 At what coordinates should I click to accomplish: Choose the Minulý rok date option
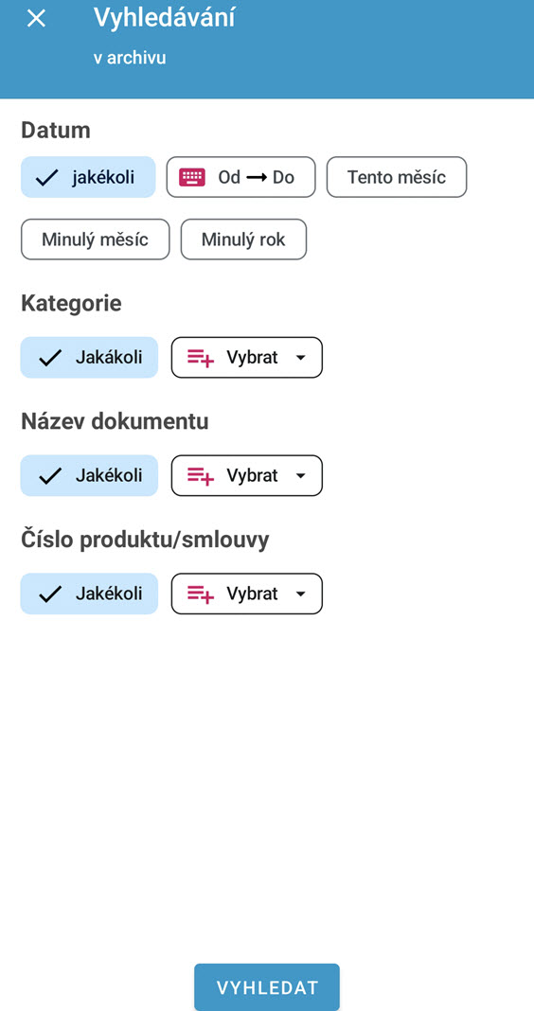(243, 239)
